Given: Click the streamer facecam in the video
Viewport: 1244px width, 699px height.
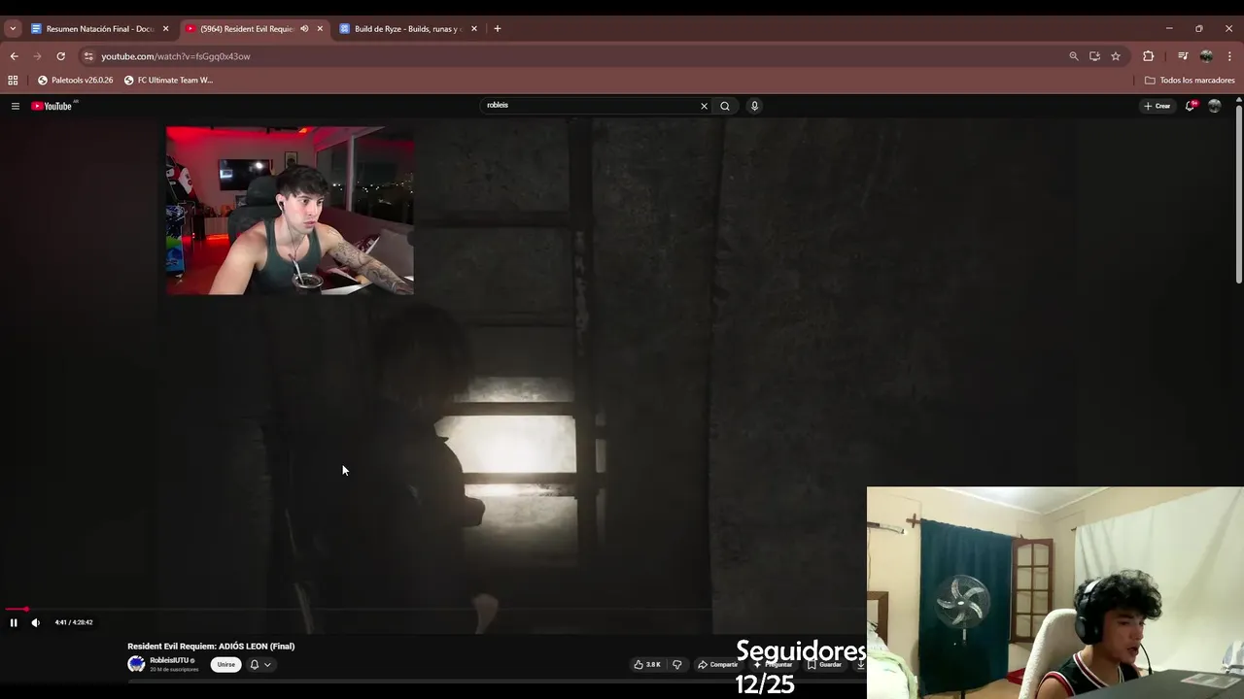Looking at the screenshot, I should pos(290,211).
